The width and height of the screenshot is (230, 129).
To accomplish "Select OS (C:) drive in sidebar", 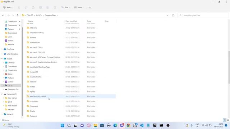I will coord(10,86).
